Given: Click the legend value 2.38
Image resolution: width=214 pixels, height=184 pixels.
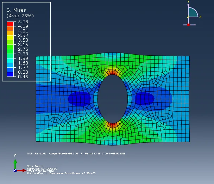Looking at the screenshot, I should (x=23, y=54).
